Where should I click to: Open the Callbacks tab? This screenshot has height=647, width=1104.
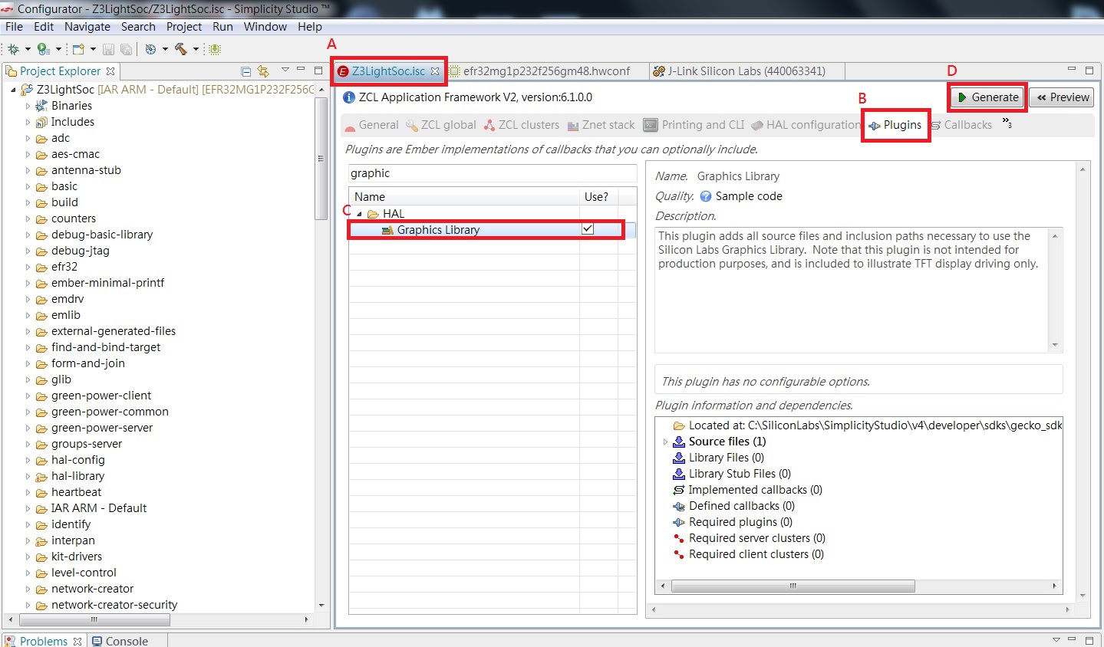[x=961, y=125]
